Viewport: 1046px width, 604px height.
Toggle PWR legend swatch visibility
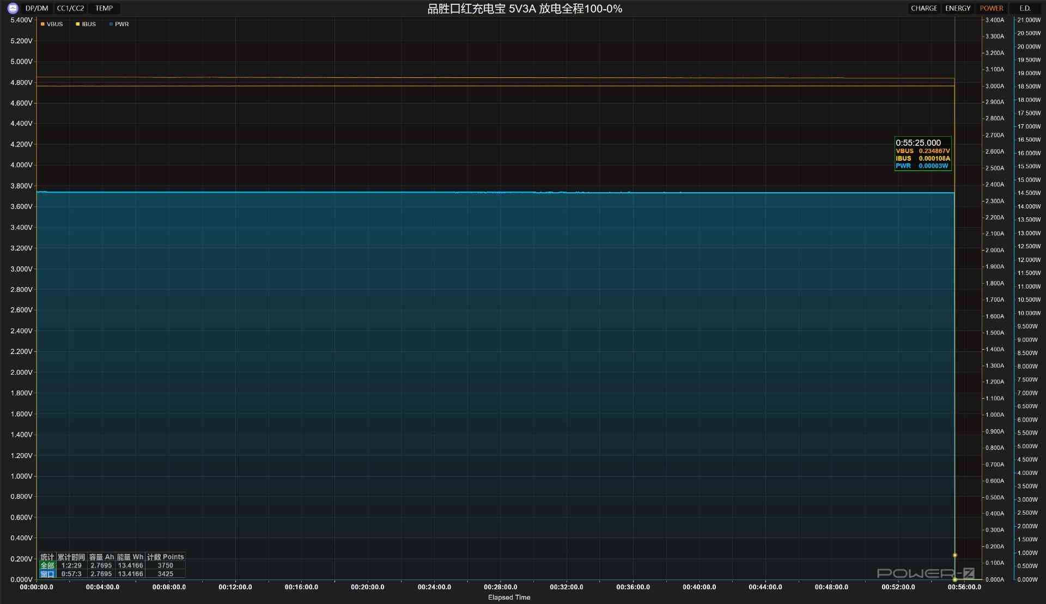[x=111, y=24]
